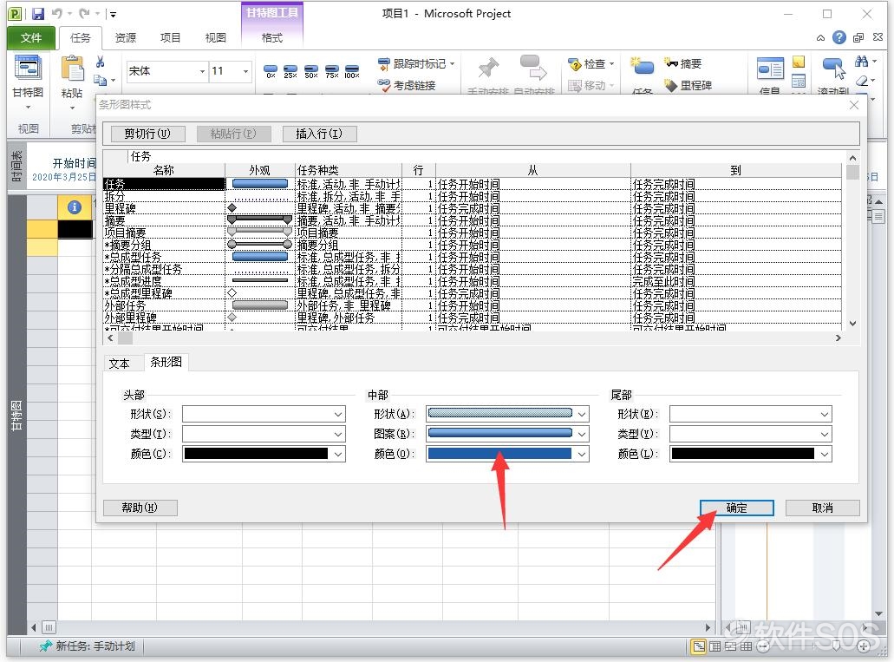Set progress with the 25% bar icon

tap(290, 71)
